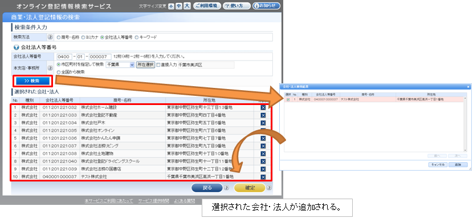Screen dimensions: 473x218
Task: Click 商号・名称 column header in main table
Action: 123,100
